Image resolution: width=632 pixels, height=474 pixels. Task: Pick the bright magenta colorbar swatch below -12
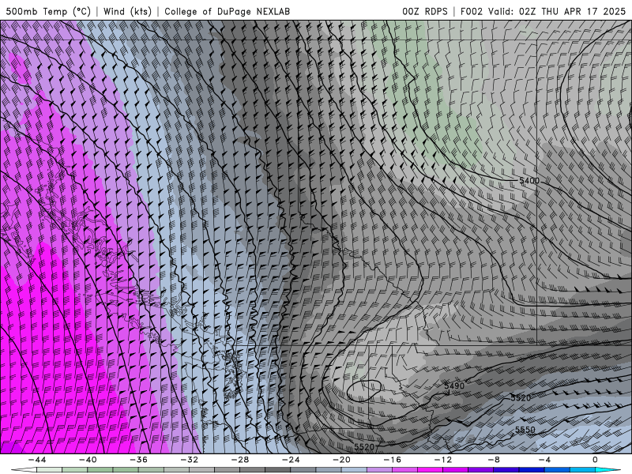coord(430,470)
